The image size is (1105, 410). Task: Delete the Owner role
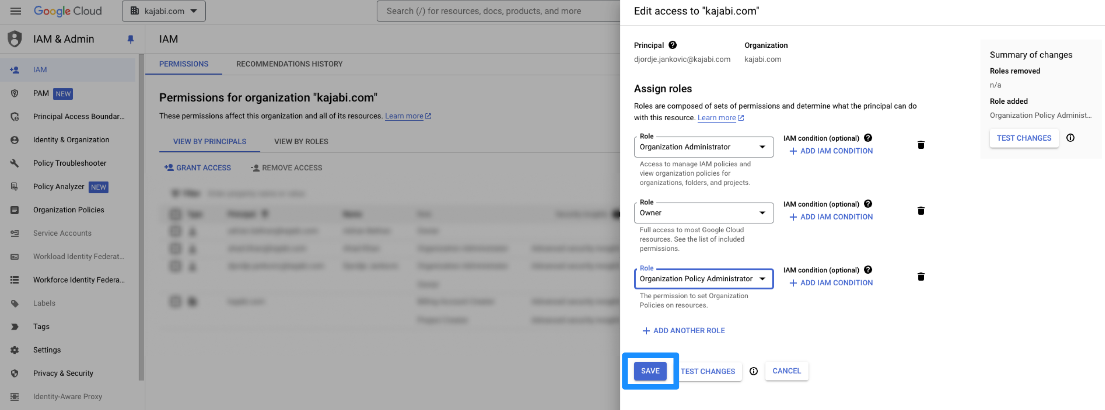tap(921, 211)
